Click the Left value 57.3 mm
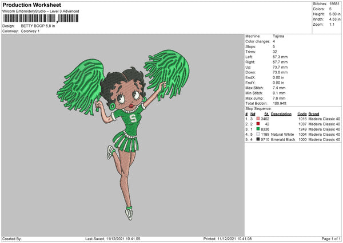 coord(280,57)
